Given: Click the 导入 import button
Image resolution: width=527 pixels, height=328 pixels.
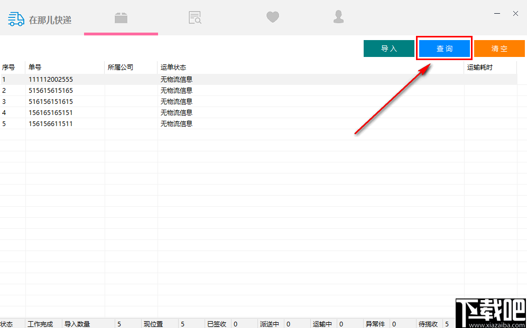Looking at the screenshot, I should (389, 49).
